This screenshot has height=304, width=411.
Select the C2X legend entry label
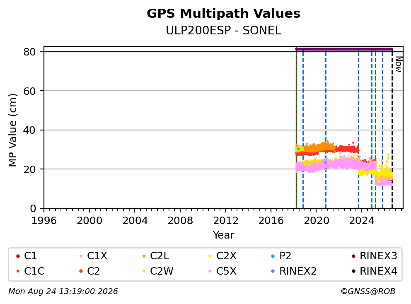[226, 256]
